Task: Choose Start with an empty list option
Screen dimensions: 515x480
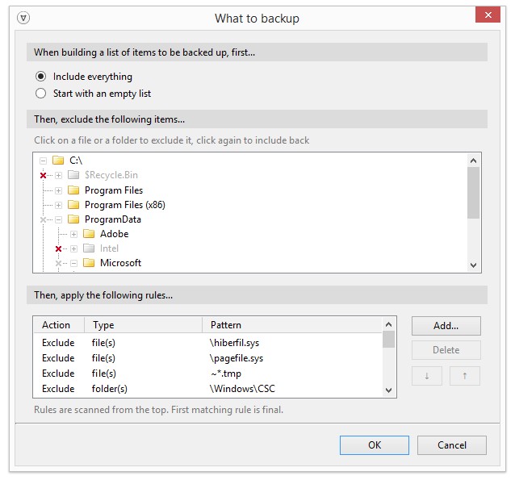Action: [x=41, y=94]
